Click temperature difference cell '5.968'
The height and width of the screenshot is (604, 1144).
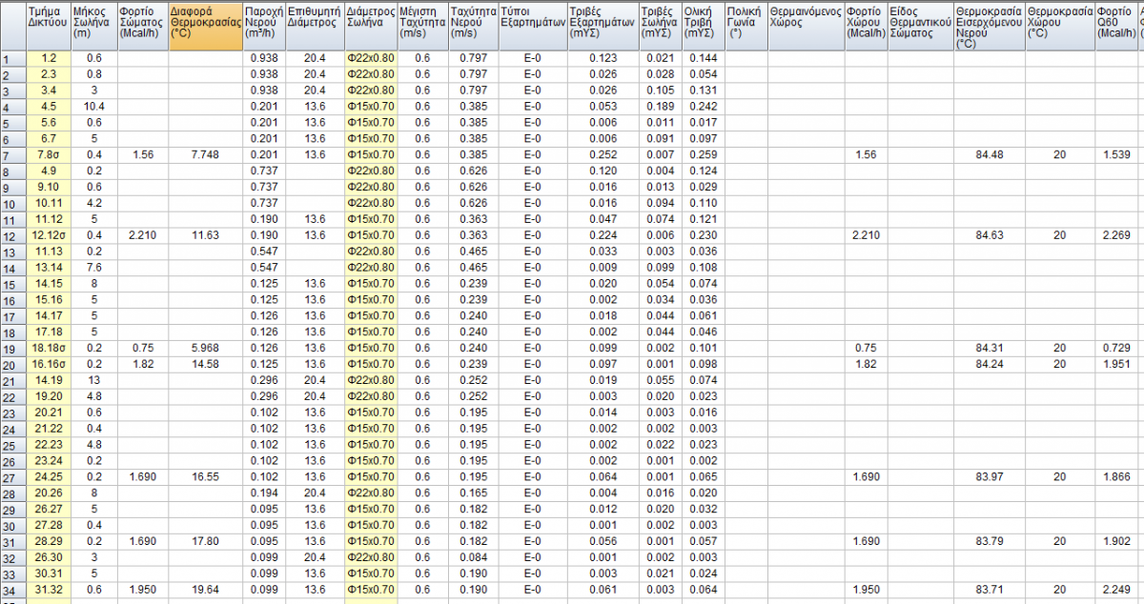point(205,348)
